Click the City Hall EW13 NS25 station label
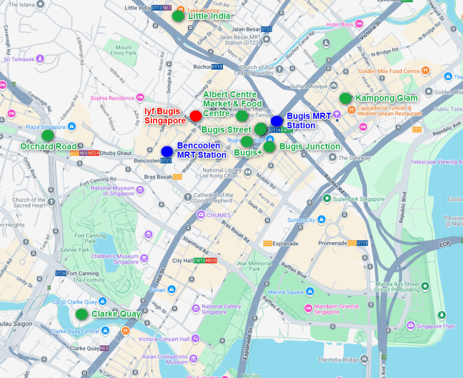This screenshot has width=463, height=378. pyautogui.click(x=194, y=261)
